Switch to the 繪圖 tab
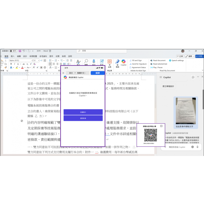This screenshot has width=204, height=204. point(19,56)
